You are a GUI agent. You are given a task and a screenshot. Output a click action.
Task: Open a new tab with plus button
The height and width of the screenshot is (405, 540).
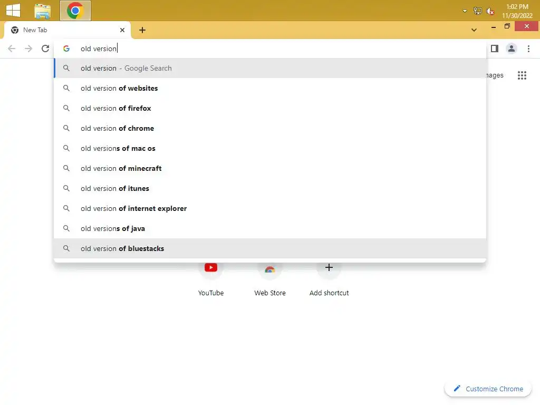coord(142,30)
